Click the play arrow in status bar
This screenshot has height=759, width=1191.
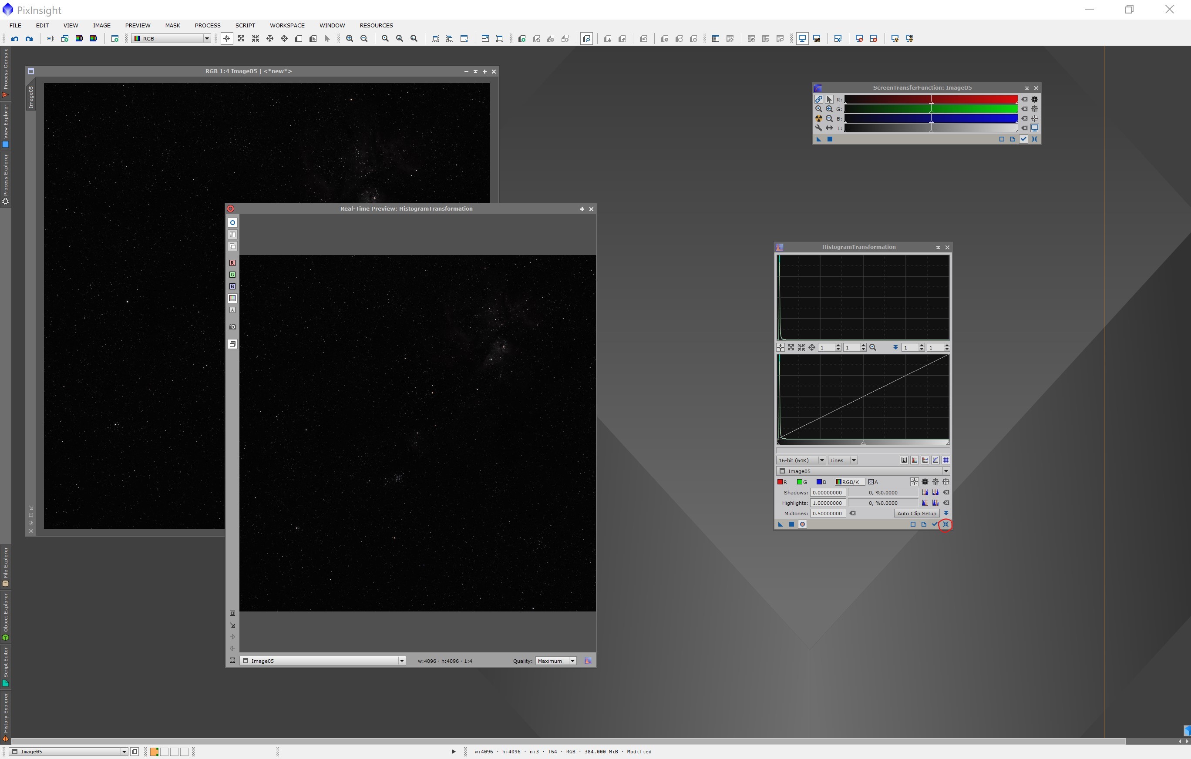453,752
